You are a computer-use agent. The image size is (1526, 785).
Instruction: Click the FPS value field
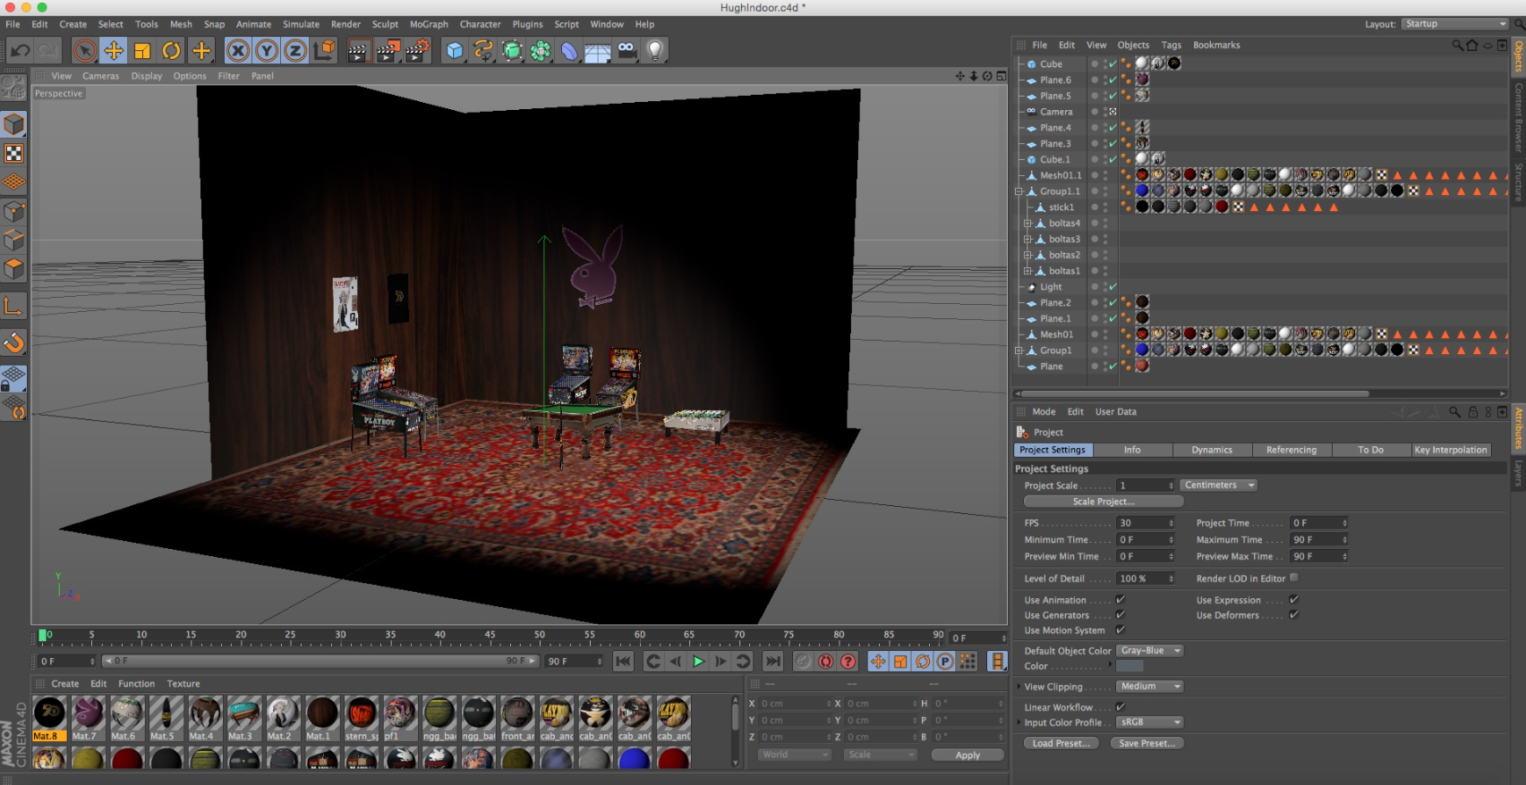1145,523
